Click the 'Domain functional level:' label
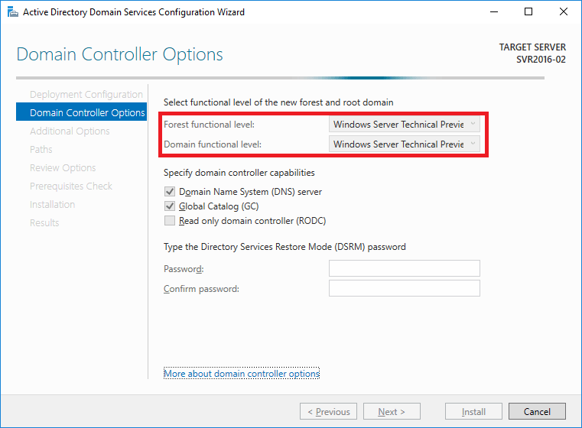This screenshot has width=582, height=428. [x=213, y=144]
